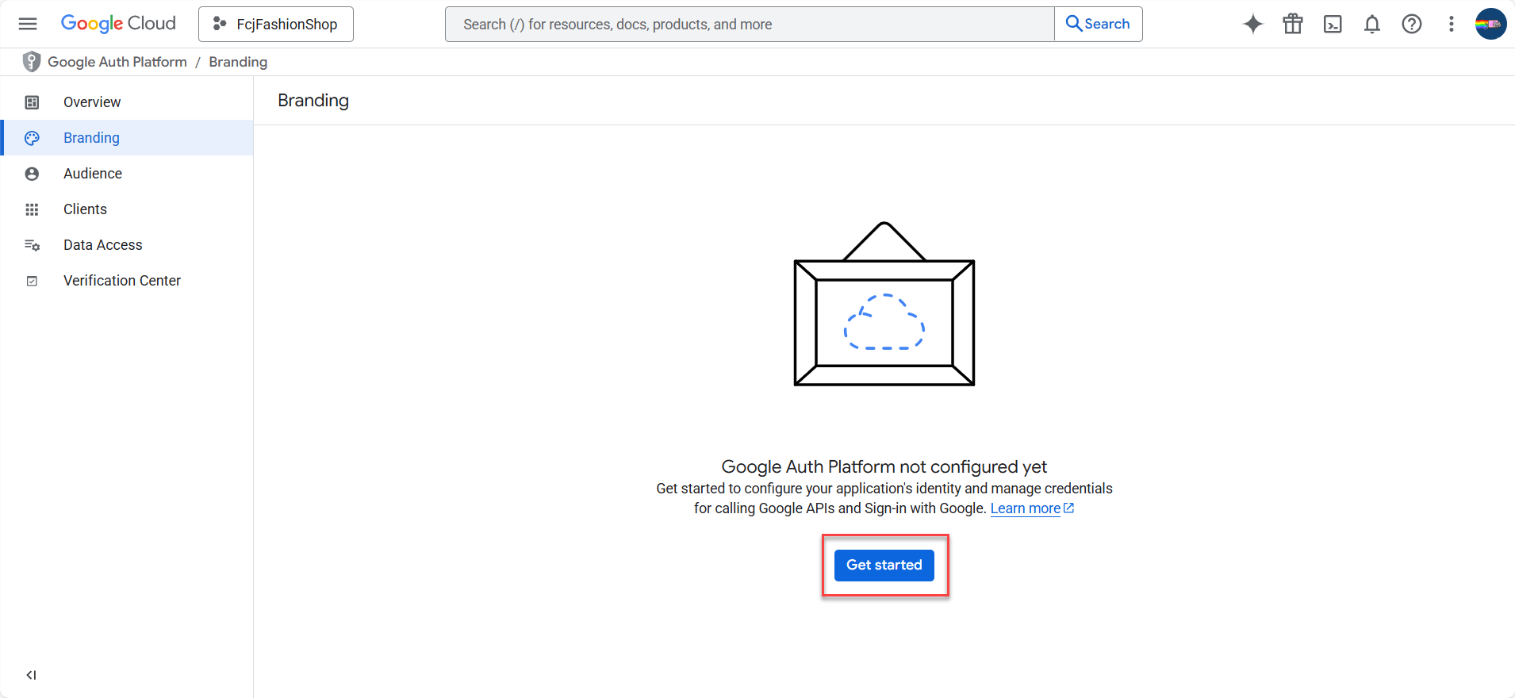The height and width of the screenshot is (698, 1515).
Task: Click the Google Auth Platform shield icon
Action: pyautogui.click(x=32, y=62)
